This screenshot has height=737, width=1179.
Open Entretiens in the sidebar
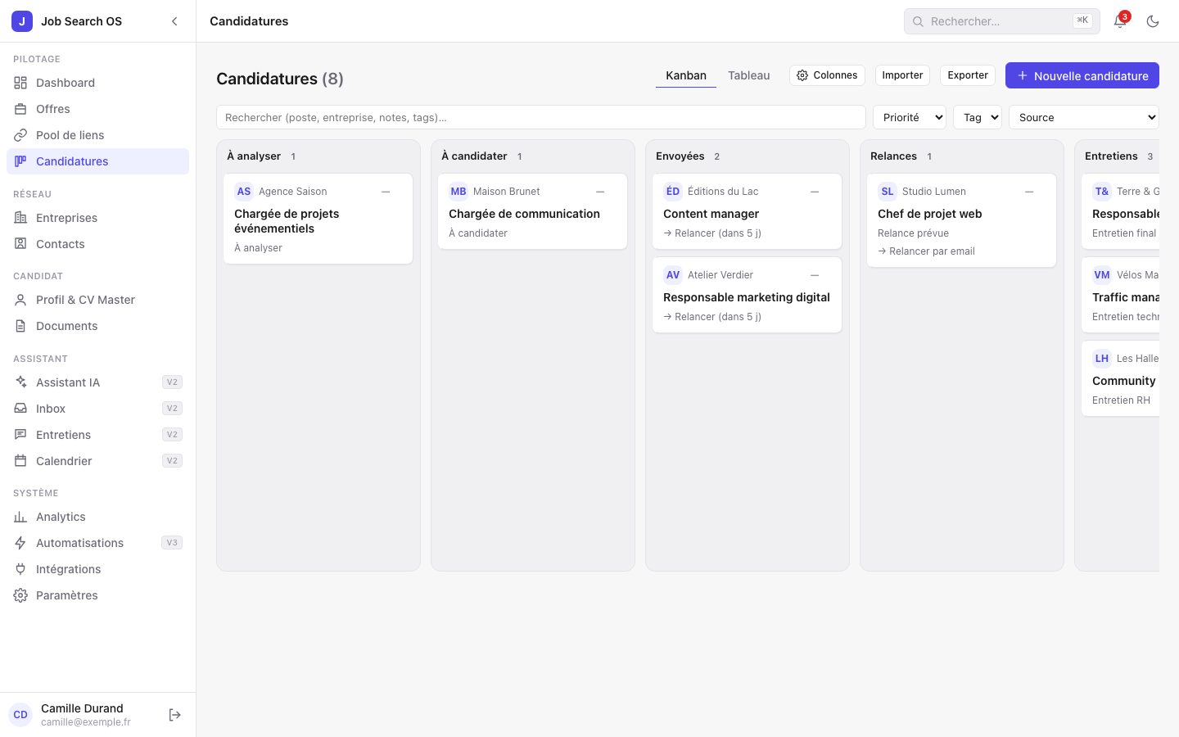pyautogui.click(x=97, y=435)
